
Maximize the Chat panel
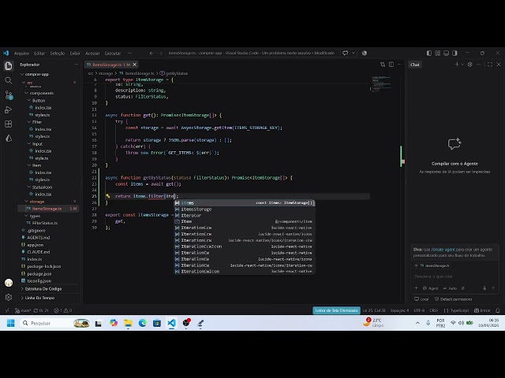pyautogui.click(x=490, y=65)
